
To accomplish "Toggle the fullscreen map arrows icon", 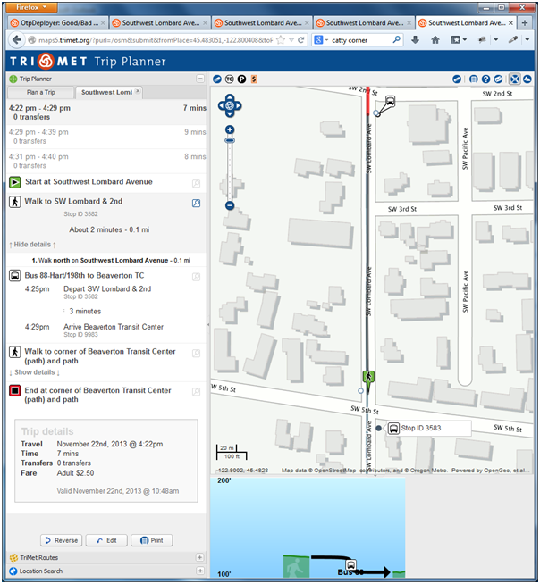I will pyautogui.click(x=515, y=79).
